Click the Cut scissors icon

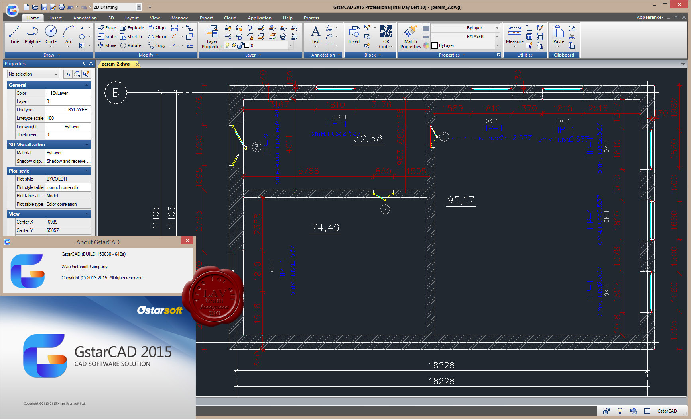coord(572,37)
